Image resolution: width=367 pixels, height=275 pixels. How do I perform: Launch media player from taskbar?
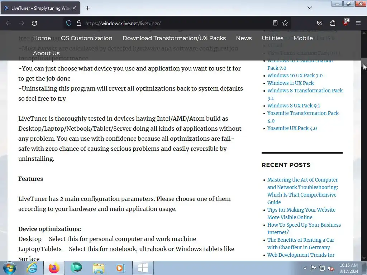pyautogui.click(x=120, y=268)
